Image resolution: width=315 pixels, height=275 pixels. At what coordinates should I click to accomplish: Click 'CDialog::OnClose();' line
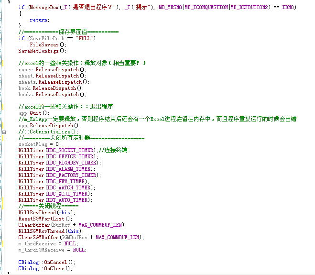click(x=45, y=269)
